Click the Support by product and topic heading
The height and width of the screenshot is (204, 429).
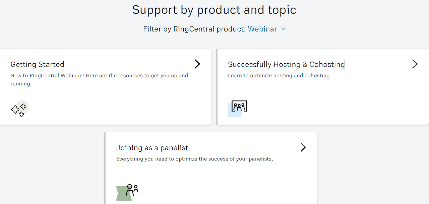[214, 10]
